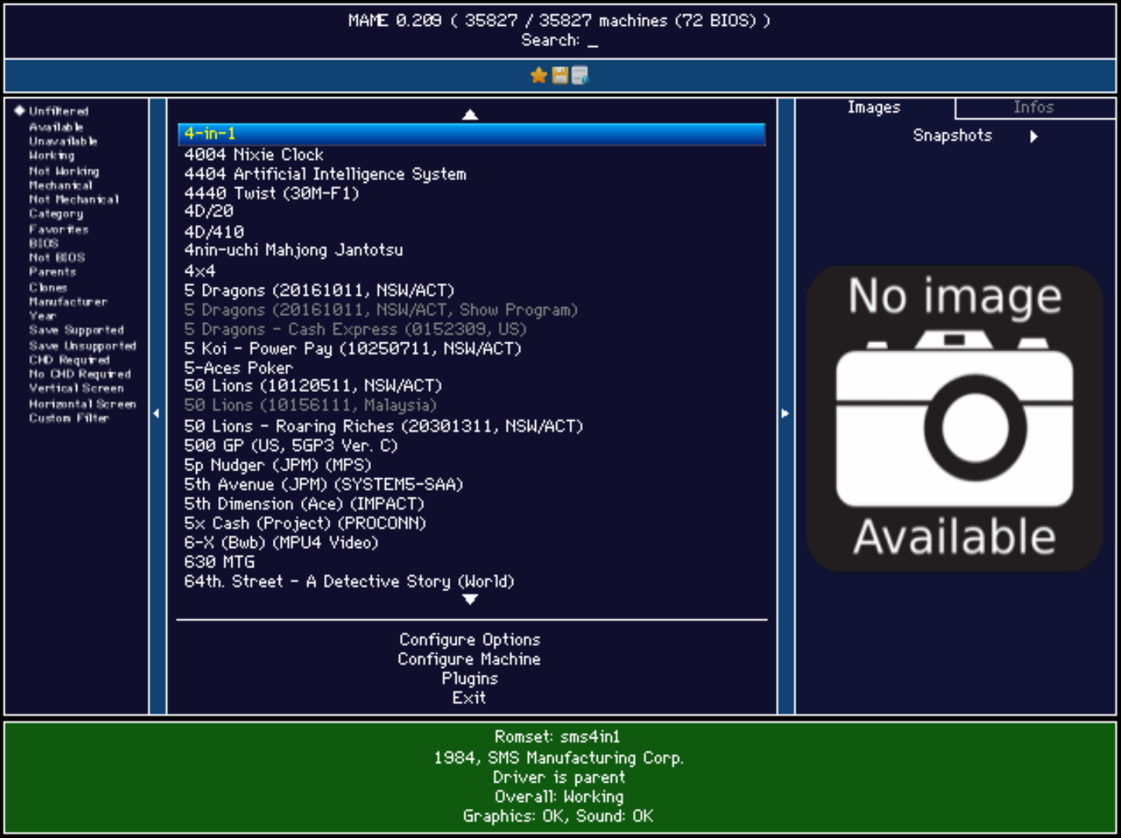Select 5 Koi - Power Pay entry
The image size is (1121, 838).
[352, 348]
